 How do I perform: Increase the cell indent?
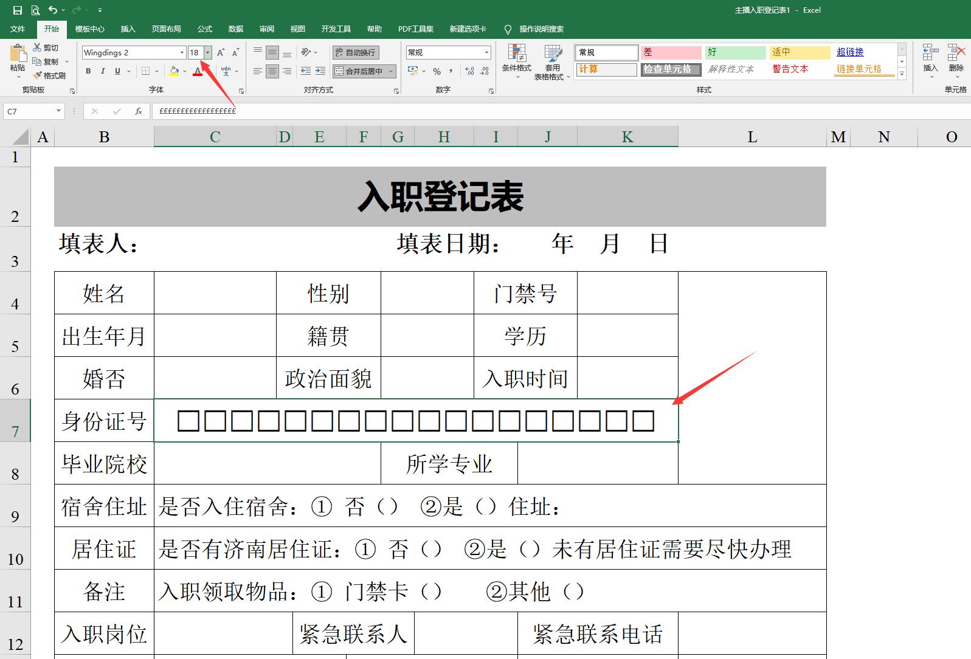[x=320, y=71]
